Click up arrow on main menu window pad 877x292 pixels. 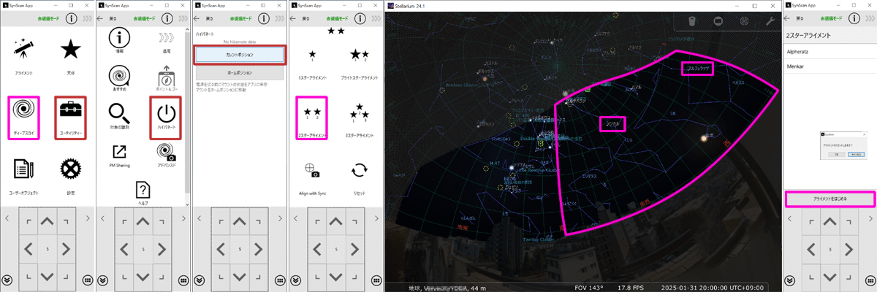click(x=47, y=223)
